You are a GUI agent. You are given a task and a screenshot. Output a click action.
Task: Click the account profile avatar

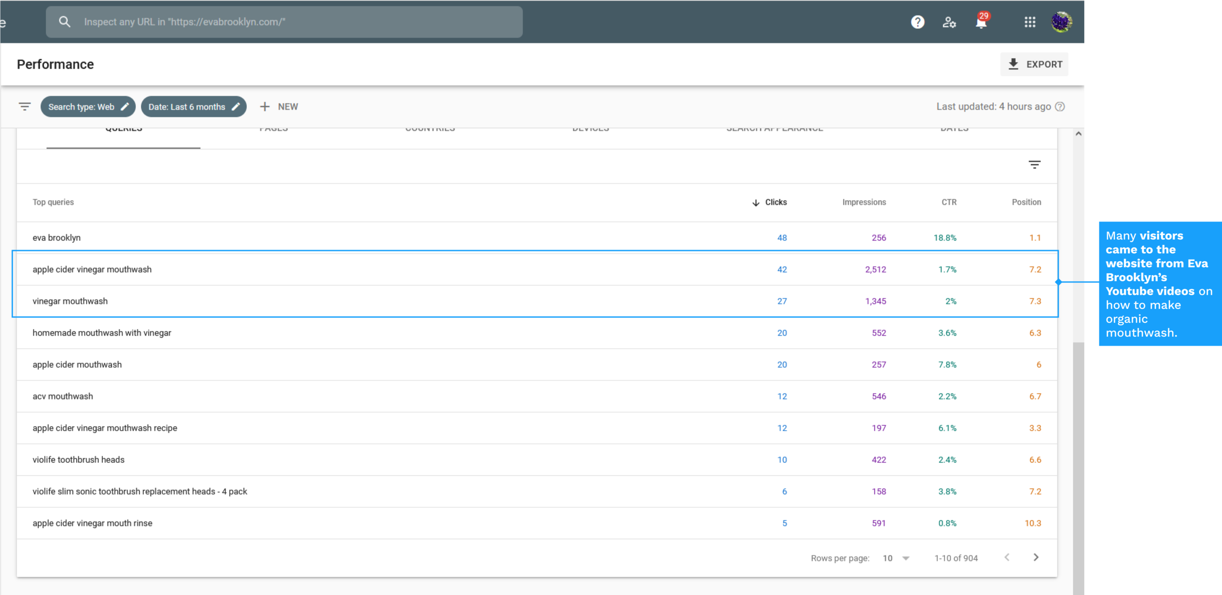coord(1061,22)
